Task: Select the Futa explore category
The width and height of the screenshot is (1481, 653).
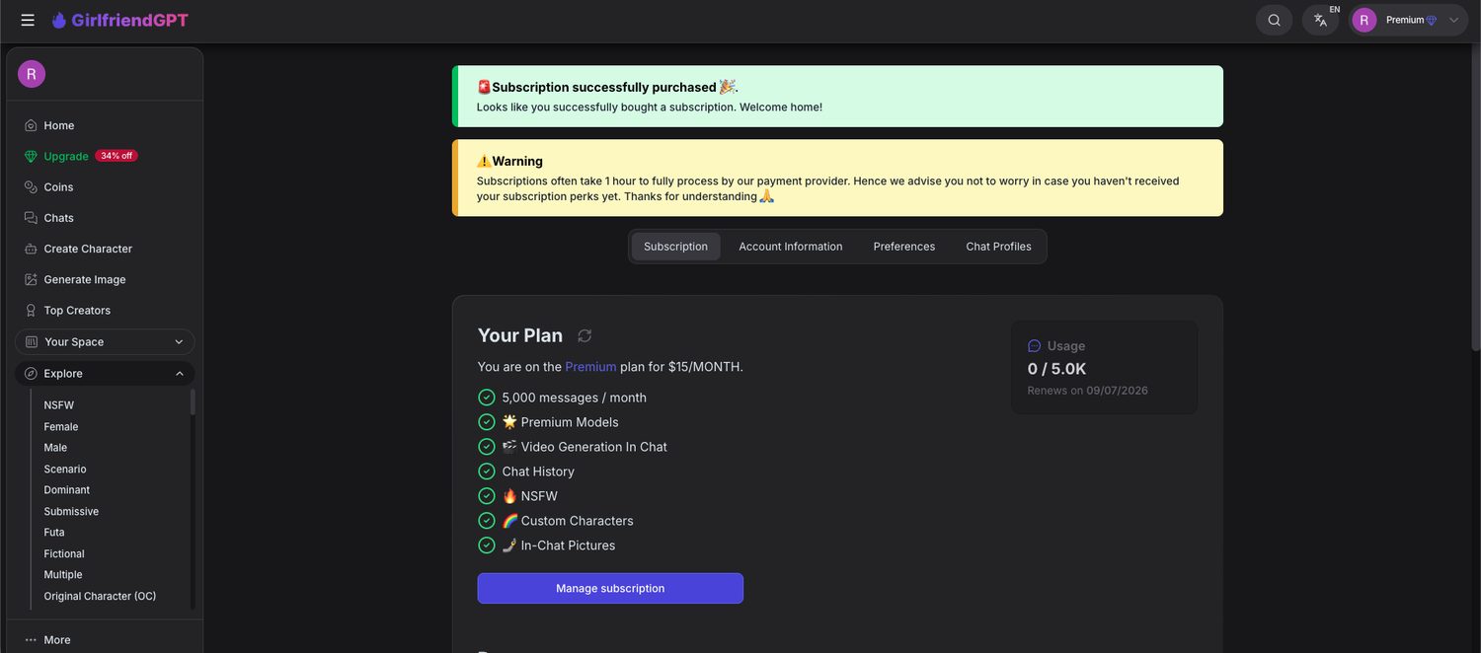Action: point(54,533)
